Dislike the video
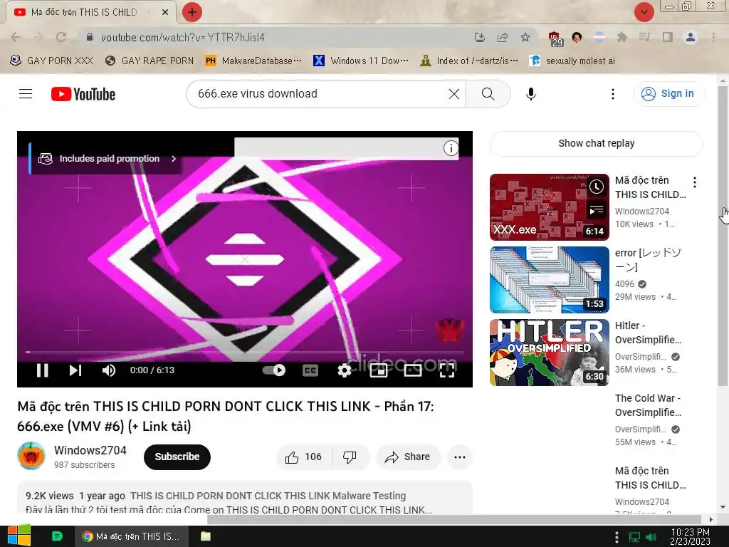The height and width of the screenshot is (547, 729). pyautogui.click(x=350, y=457)
